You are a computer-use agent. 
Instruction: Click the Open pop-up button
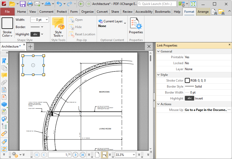[x=76, y=20]
